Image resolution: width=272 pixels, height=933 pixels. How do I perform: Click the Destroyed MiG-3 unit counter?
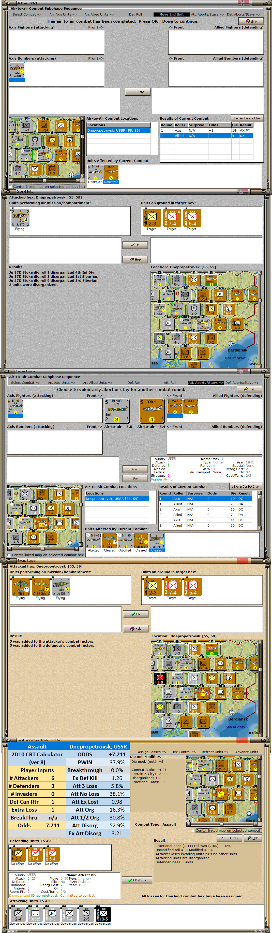111,173
